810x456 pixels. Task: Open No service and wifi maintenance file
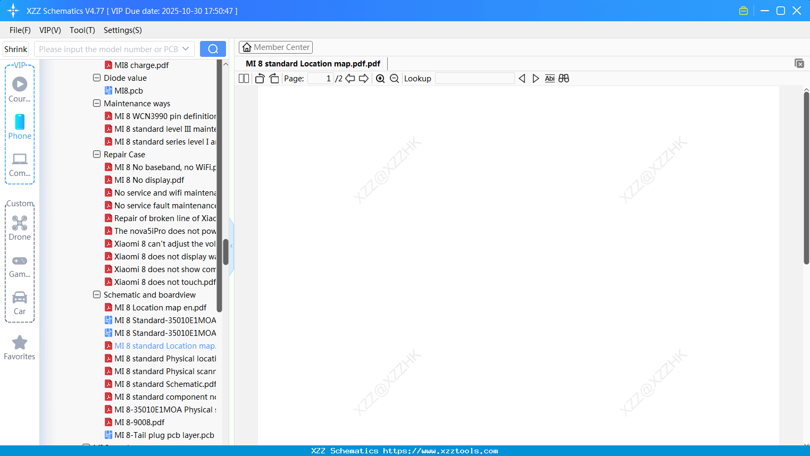point(160,192)
